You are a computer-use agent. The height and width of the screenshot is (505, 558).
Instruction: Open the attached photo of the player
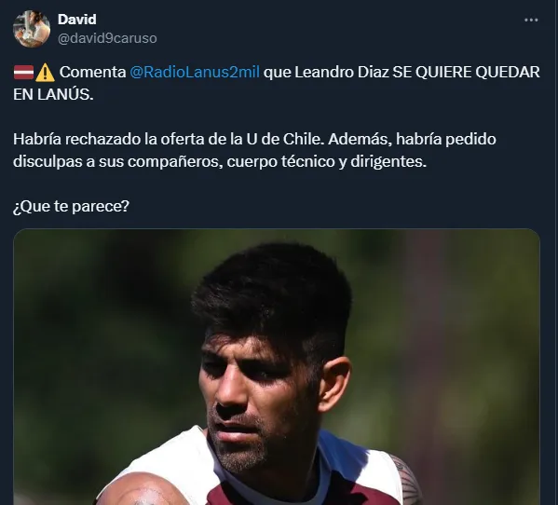pos(277,366)
